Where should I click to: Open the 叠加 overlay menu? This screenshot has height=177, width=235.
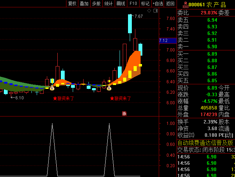click(x=84, y=3)
